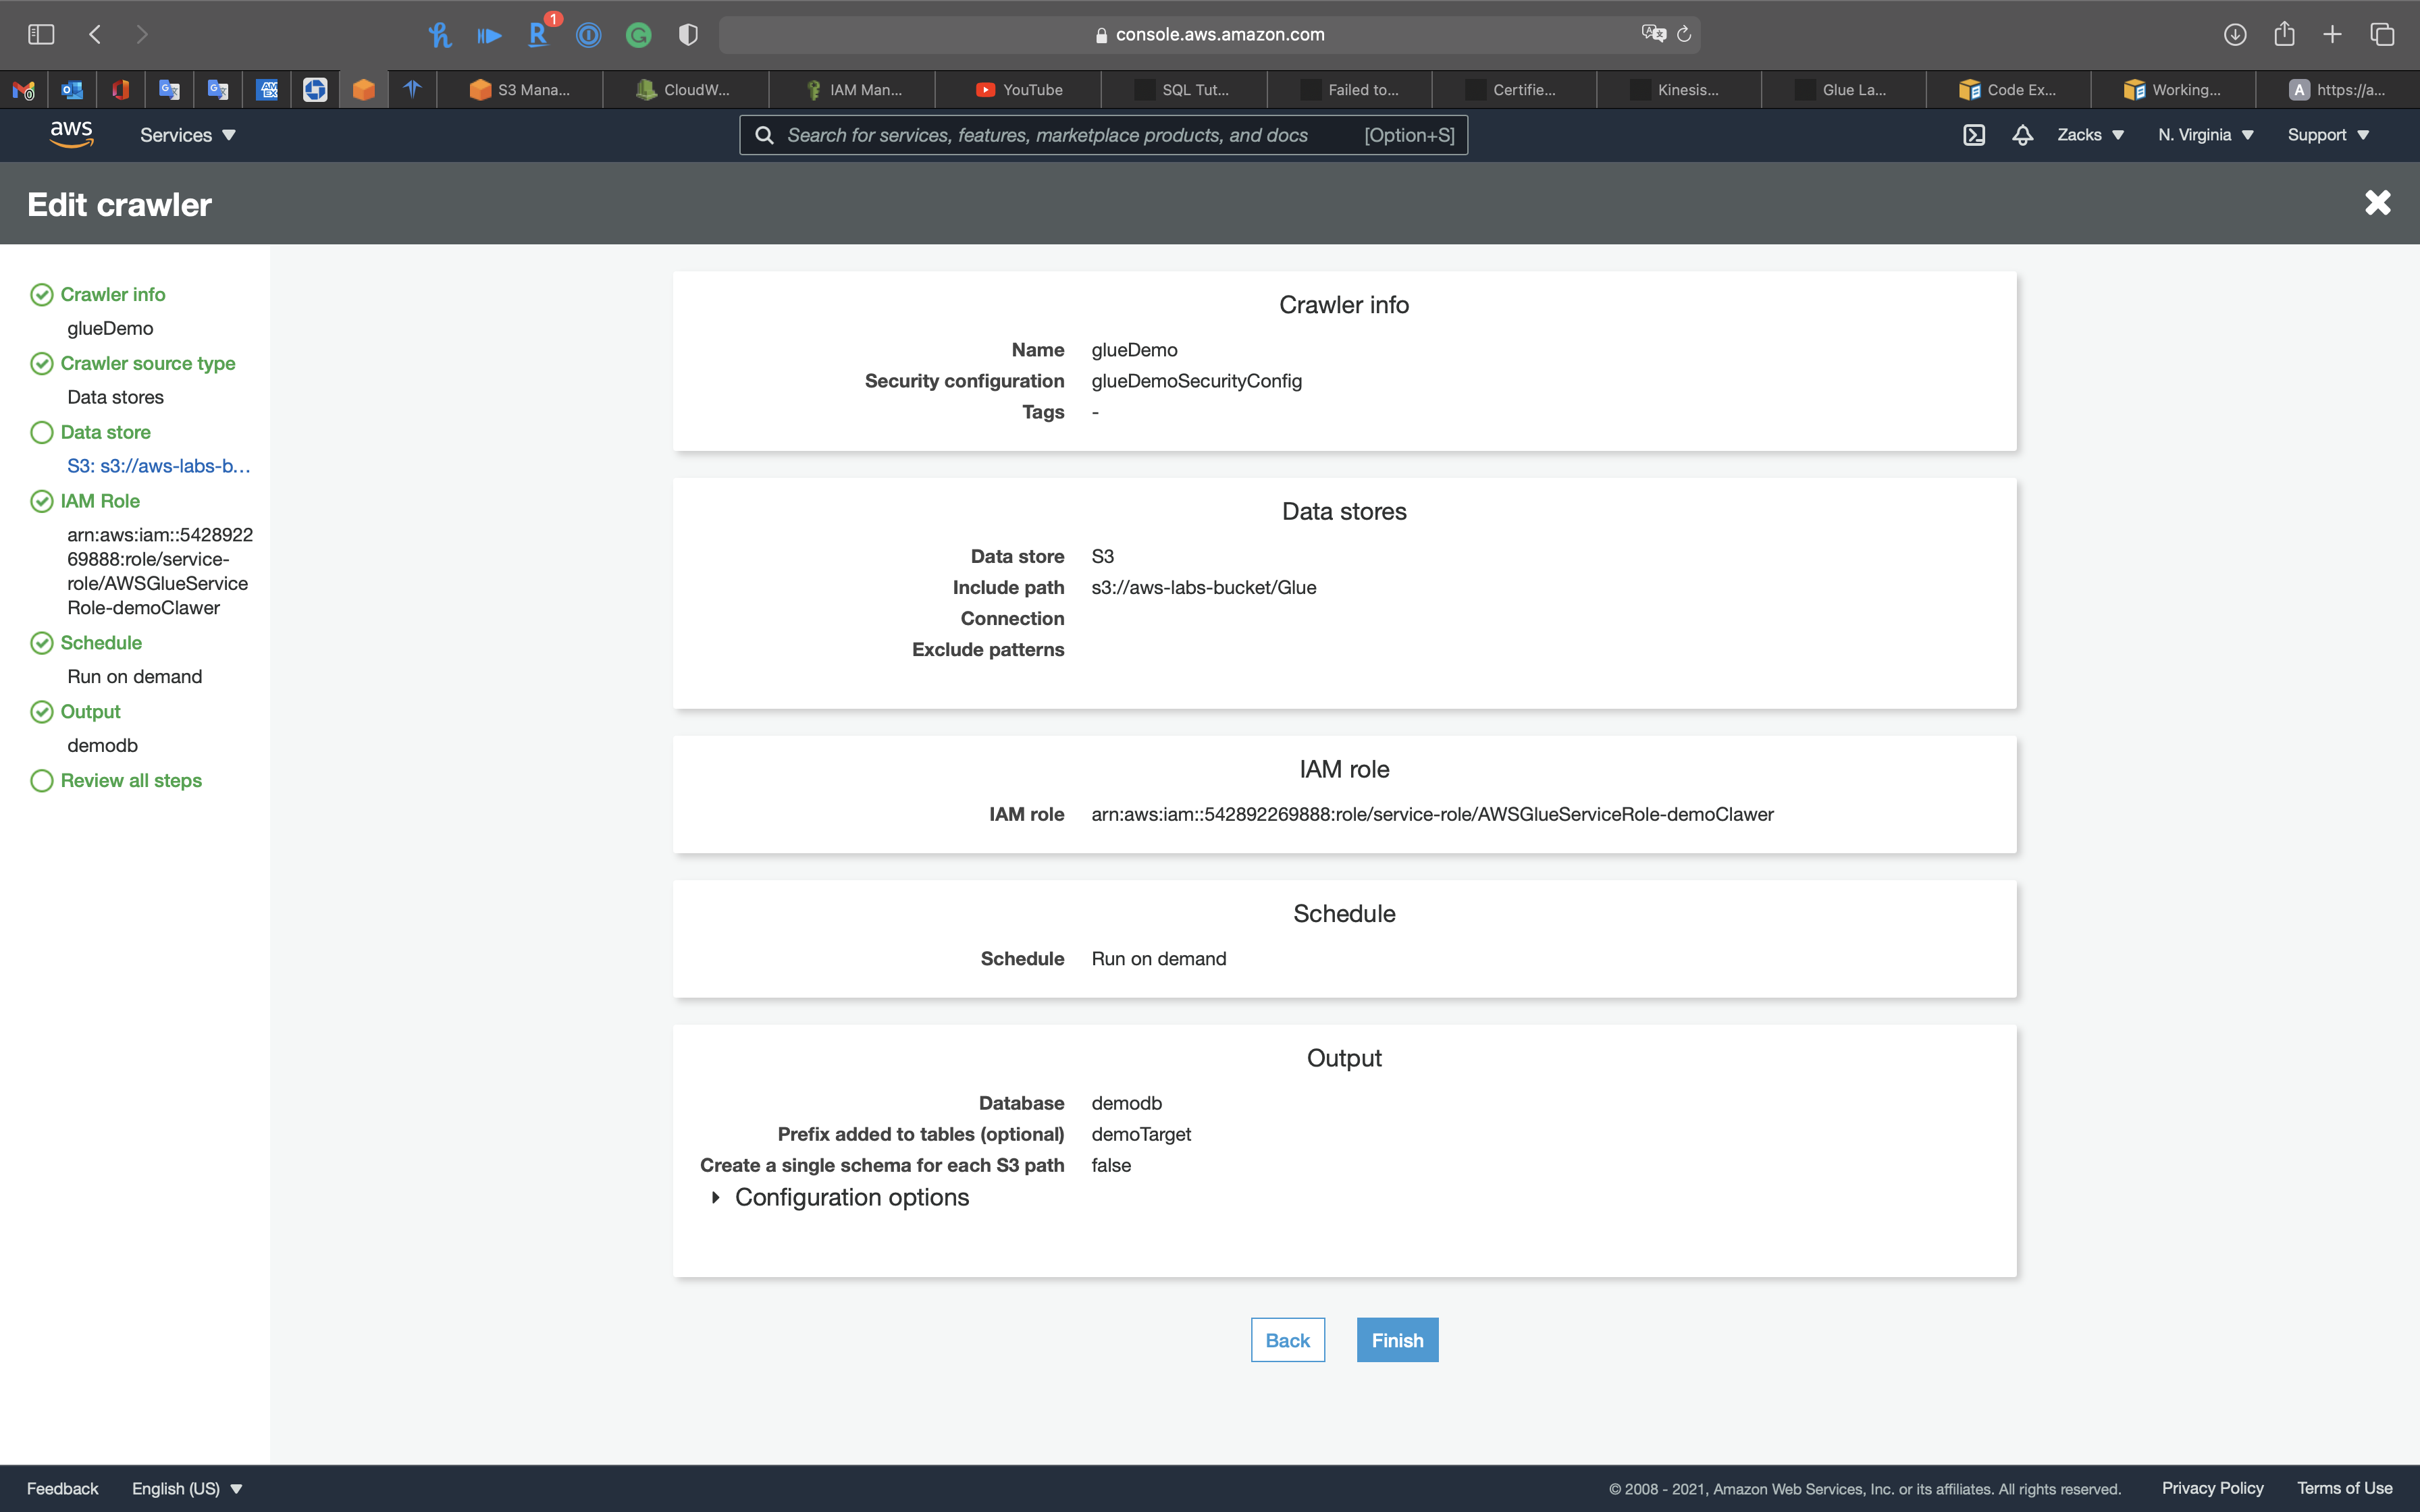The width and height of the screenshot is (2420, 1512).
Task: Click the notifications bell icon
Action: pos(2022,135)
